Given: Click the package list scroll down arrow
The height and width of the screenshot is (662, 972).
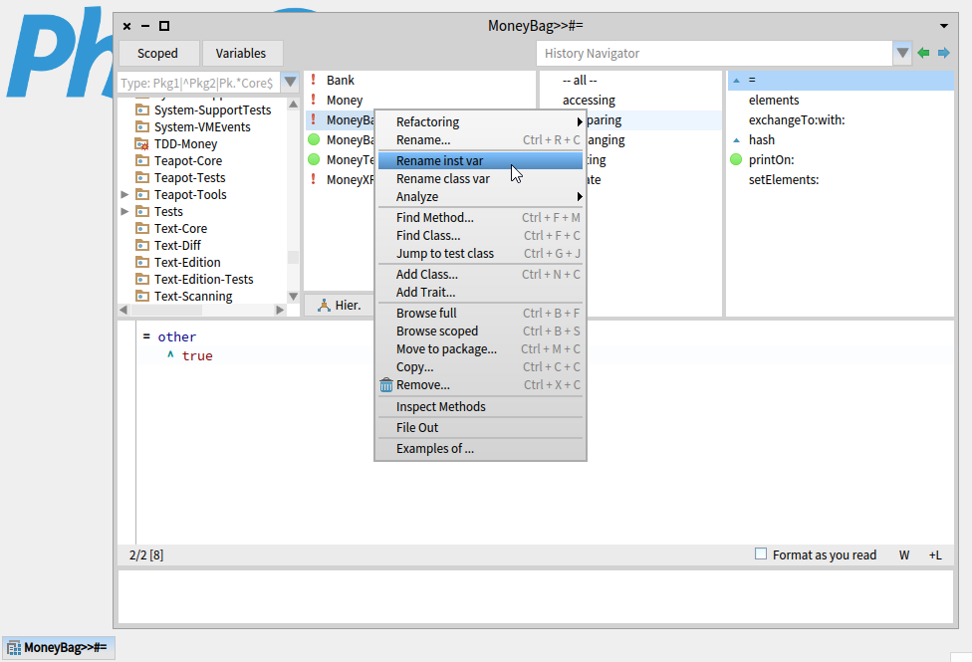Looking at the screenshot, I should (293, 297).
